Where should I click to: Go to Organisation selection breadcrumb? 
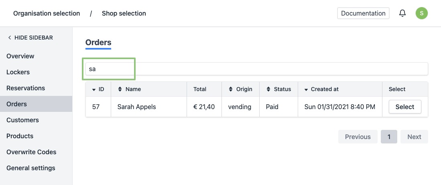pyautogui.click(x=47, y=13)
